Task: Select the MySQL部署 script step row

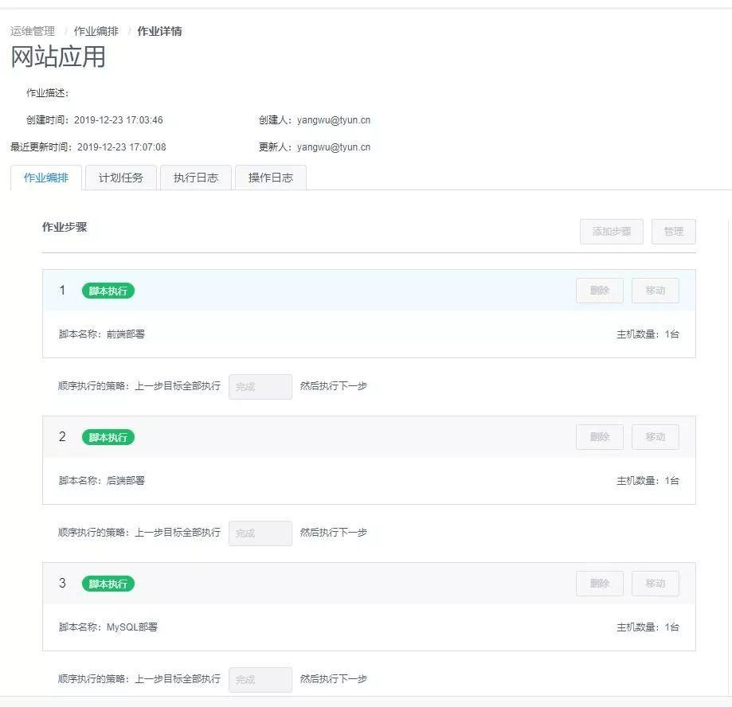Action: pos(369,627)
